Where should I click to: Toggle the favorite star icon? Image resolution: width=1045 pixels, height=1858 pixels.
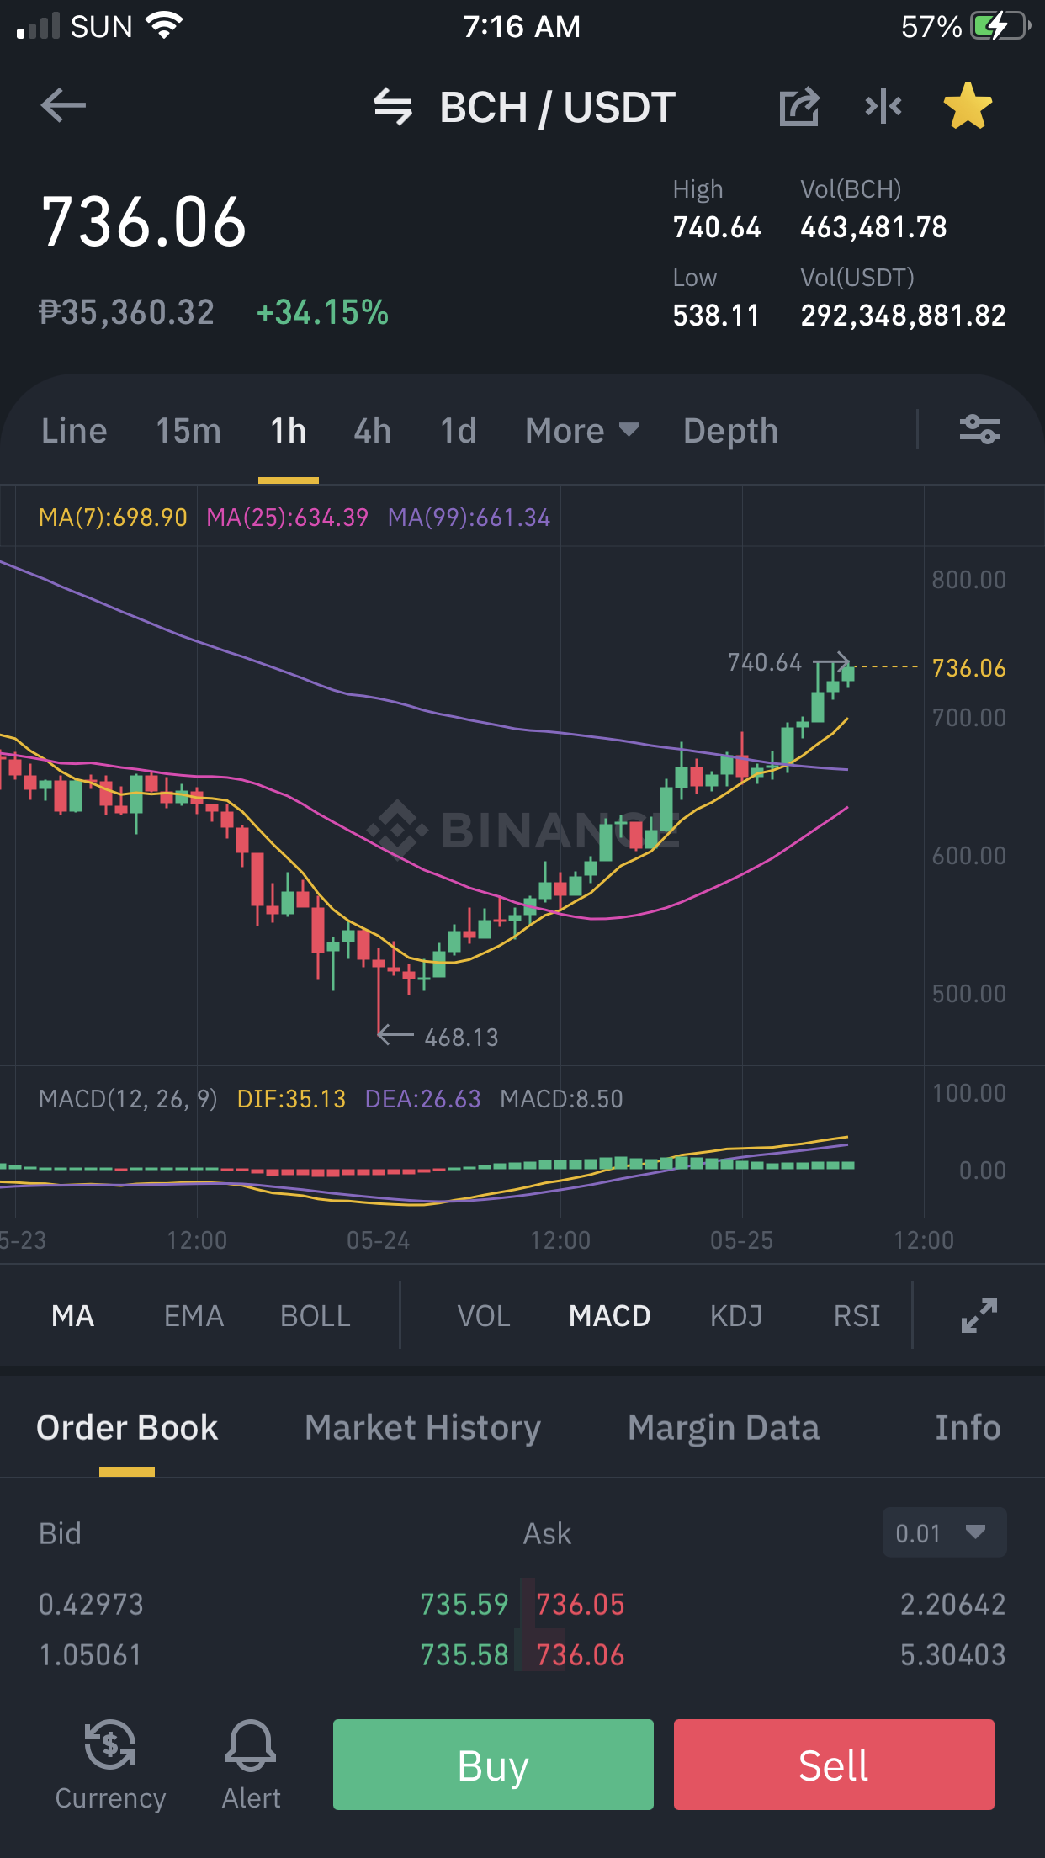point(968,106)
